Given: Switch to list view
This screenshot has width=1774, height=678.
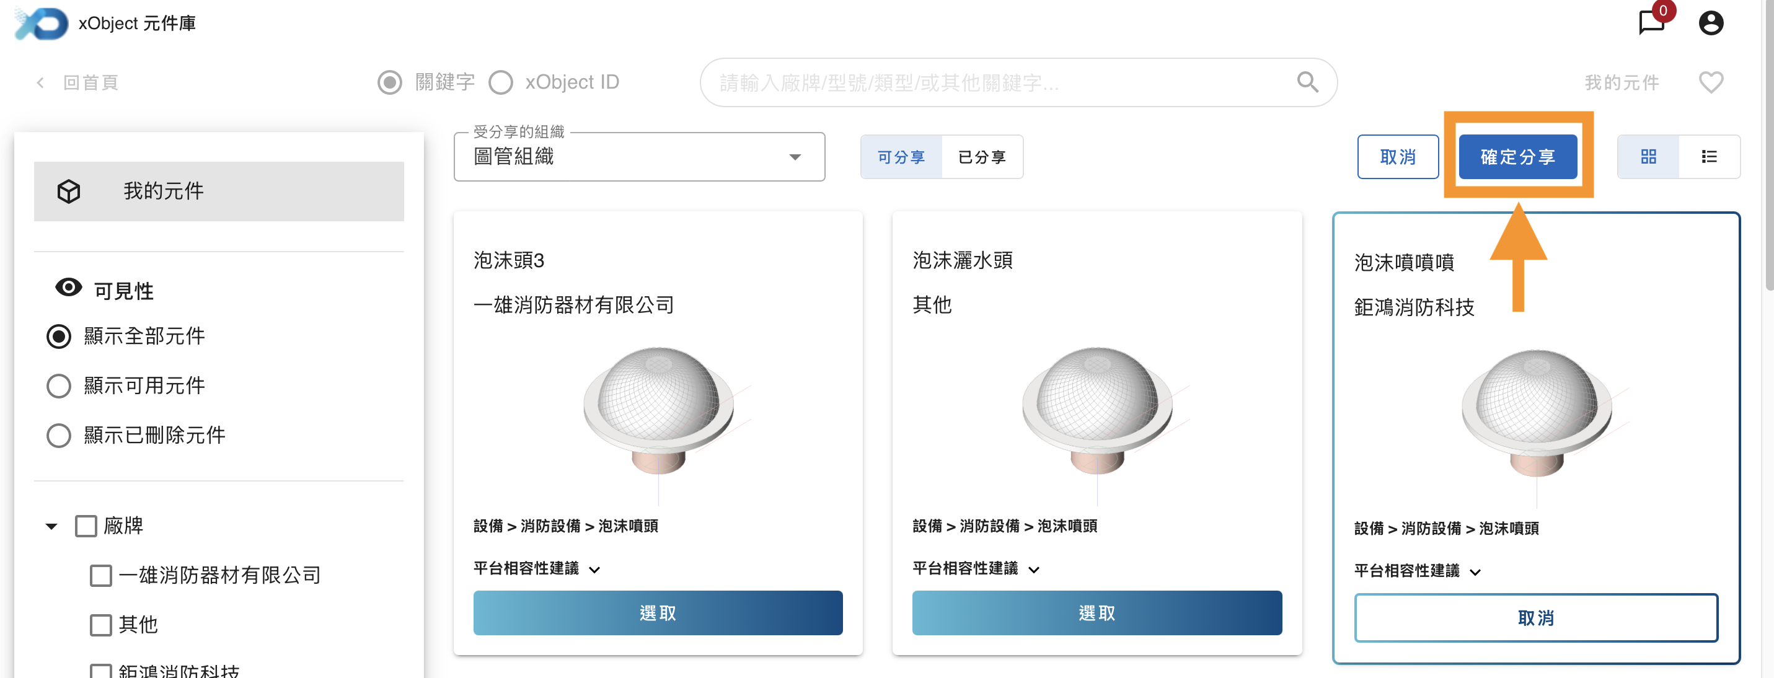Looking at the screenshot, I should (x=1708, y=157).
